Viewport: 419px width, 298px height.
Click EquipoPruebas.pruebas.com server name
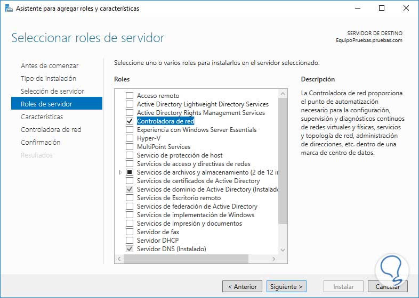(x=369, y=40)
